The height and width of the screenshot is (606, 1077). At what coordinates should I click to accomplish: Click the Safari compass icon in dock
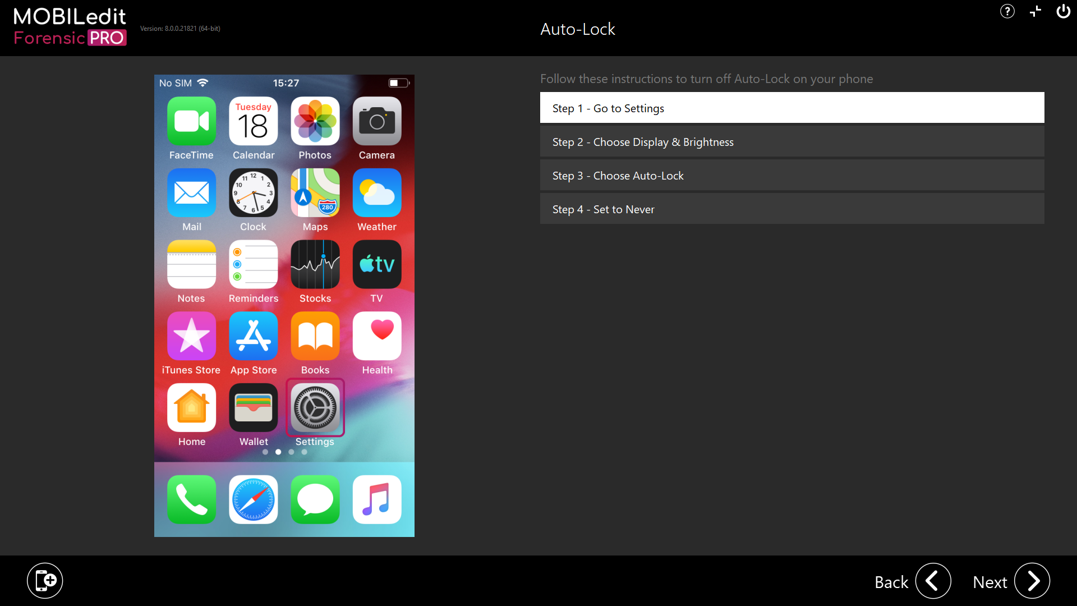(x=254, y=499)
